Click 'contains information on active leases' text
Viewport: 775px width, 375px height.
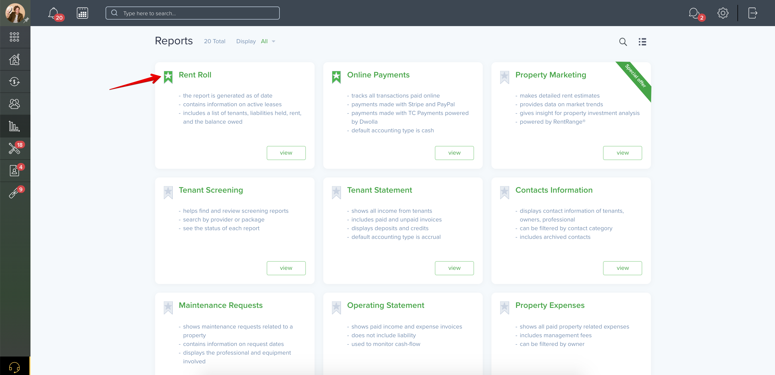click(232, 104)
